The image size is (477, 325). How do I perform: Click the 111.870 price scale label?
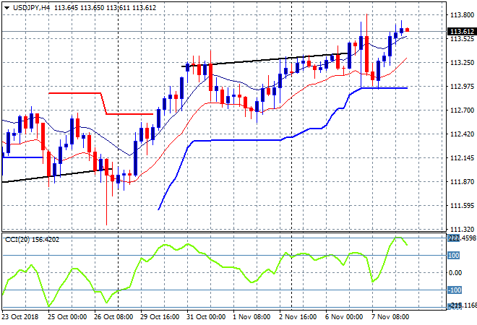point(462,182)
